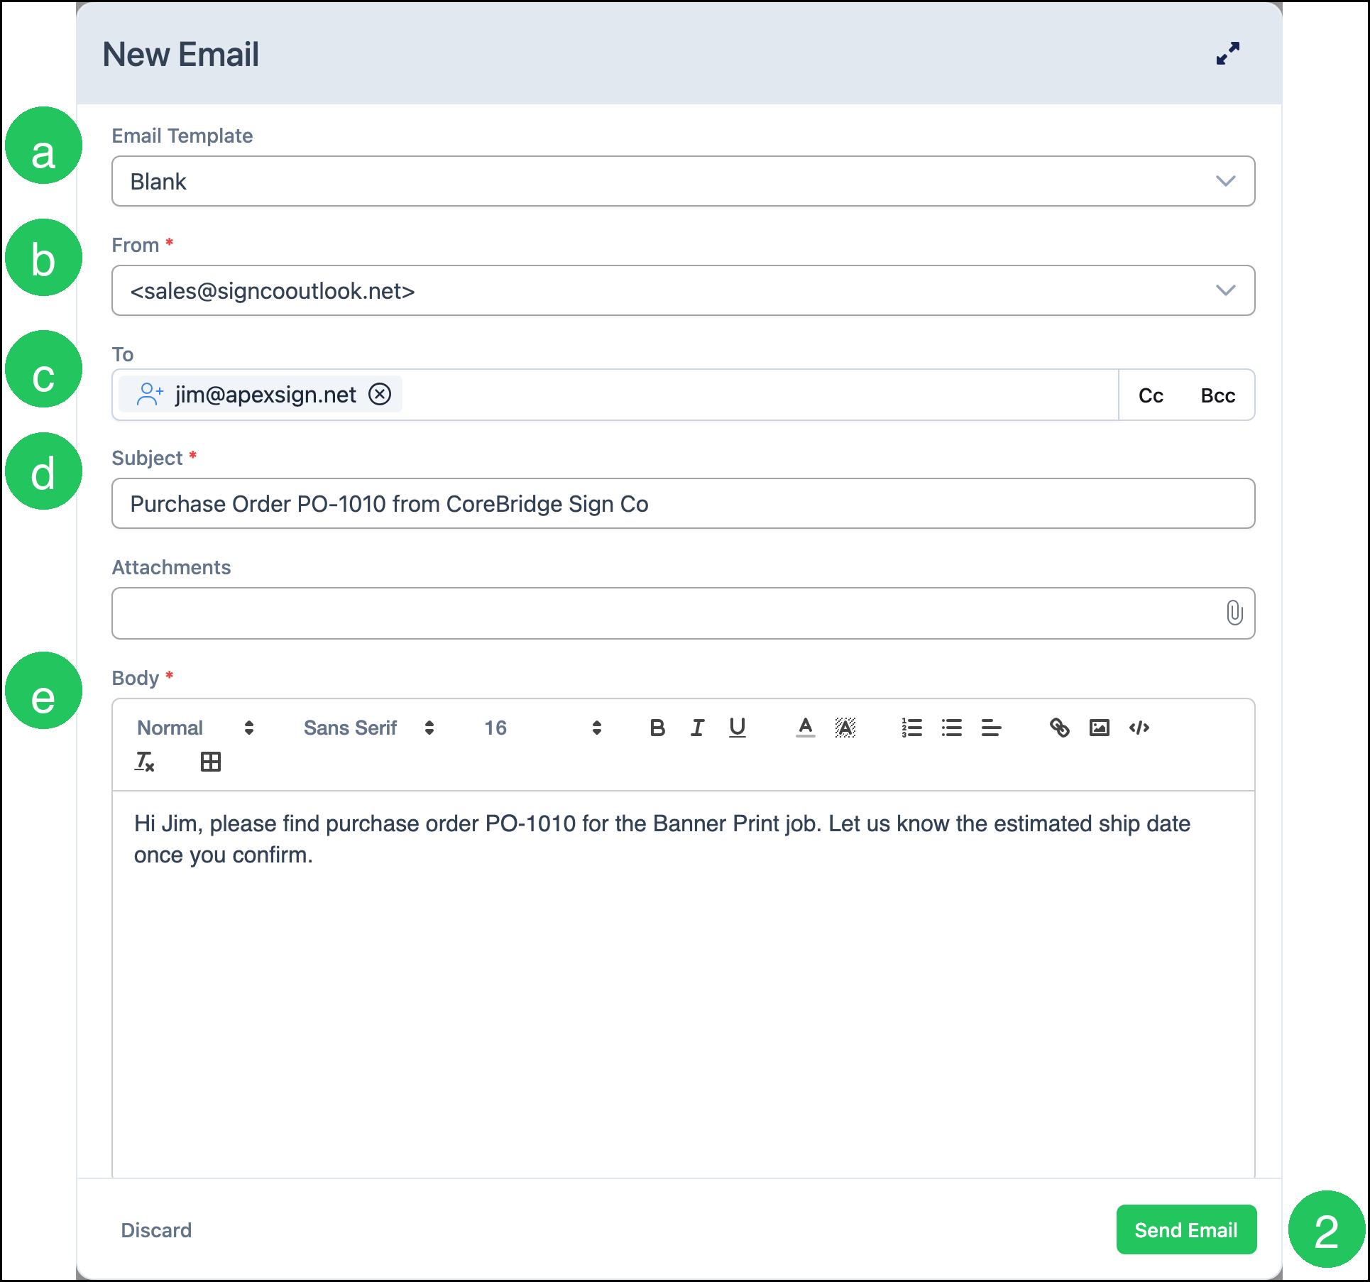Viewport: 1370px width, 1282px height.
Task: Toggle bold formatting in body toolbar
Action: click(x=657, y=728)
